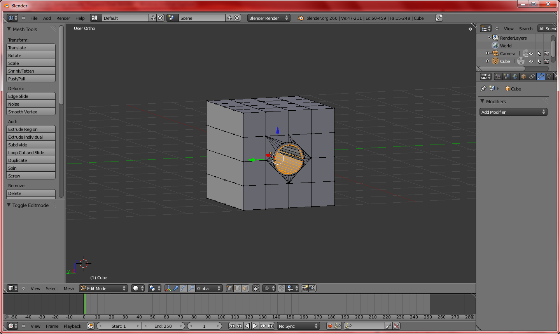
Task: Toggle Cube visibility eye in outliner
Action: [x=531, y=61]
